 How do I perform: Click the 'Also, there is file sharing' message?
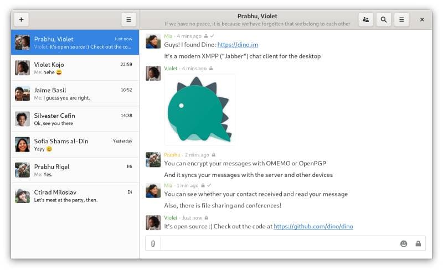click(x=223, y=206)
